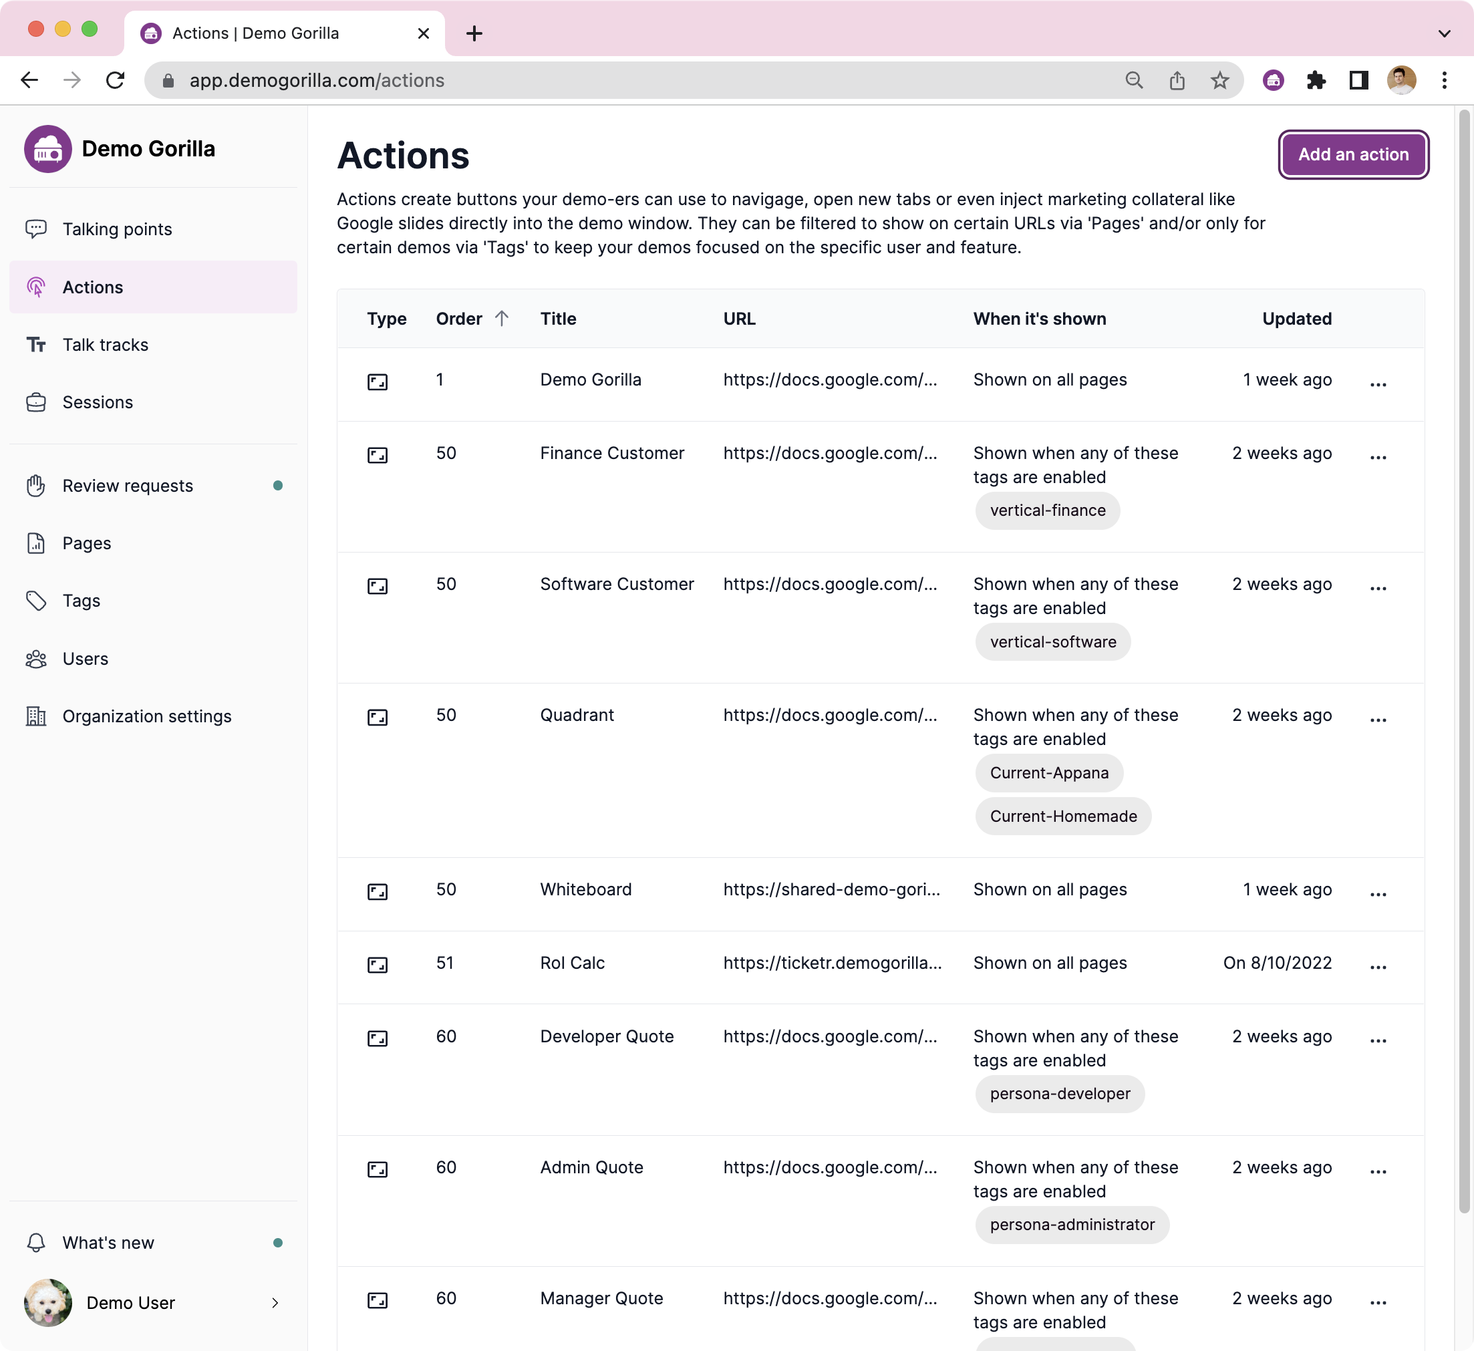Toggle the browser side panel icon
This screenshot has width=1474, height=1351.
(1358, 80)
